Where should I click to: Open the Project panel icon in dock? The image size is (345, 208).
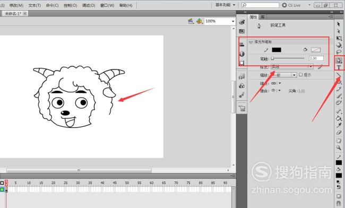pos(242,108)
